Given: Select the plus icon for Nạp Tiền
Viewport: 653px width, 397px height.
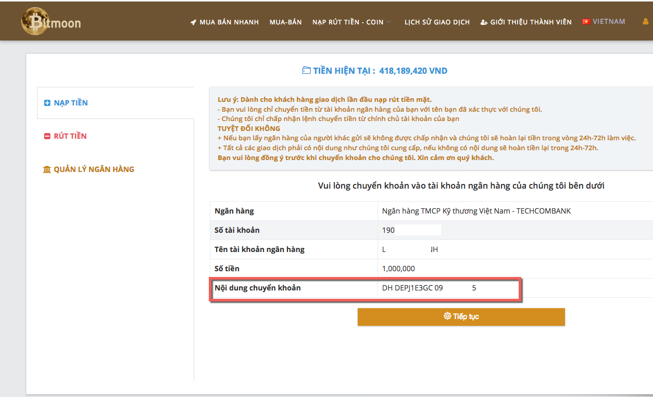Looking at the screenshot, I should 47,103.
